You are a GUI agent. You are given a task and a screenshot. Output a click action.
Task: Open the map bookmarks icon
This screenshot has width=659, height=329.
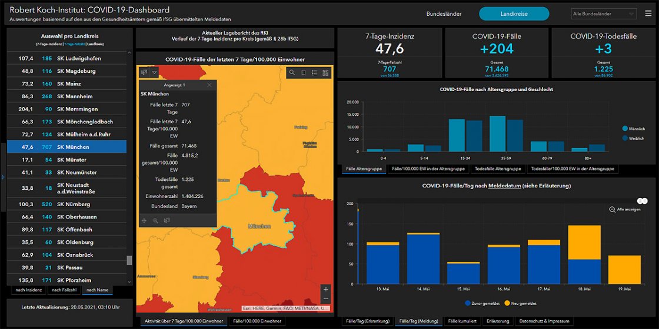(x=303, y=73)
